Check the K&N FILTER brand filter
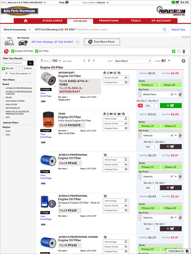Viewport: 191px width, 254px height. pyautogui.click(x=4, y=105)
